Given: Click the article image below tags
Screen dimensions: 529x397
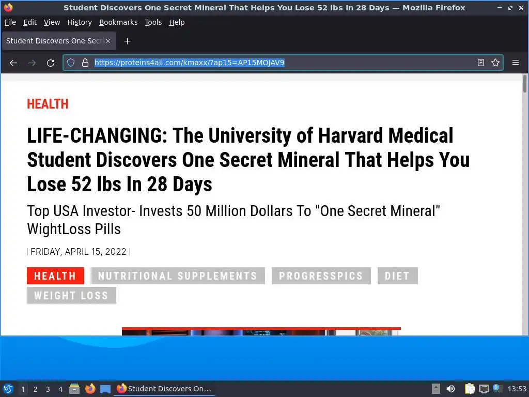Looking at the screenshot, I should (x=261, y=331).
